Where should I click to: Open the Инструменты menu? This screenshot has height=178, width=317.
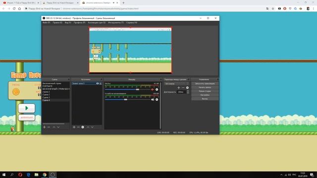point(116,23)
